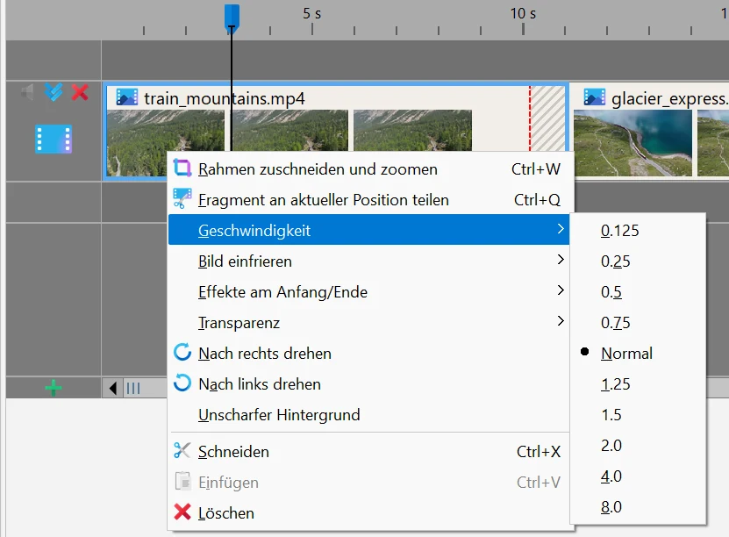729x537 pixels.
Task: Choose Rahmen zuschneiden und zoomen
Action: point(370,168)
